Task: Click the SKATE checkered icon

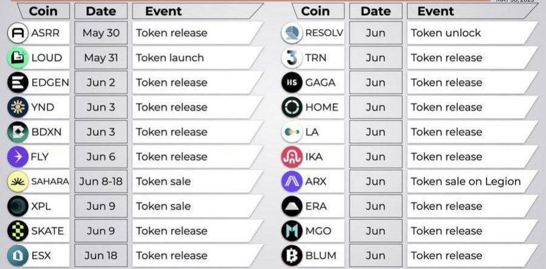Action: coord(18,231)
